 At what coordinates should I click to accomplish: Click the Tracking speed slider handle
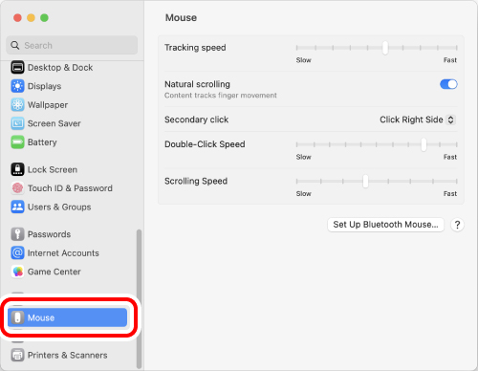point(385,48)
